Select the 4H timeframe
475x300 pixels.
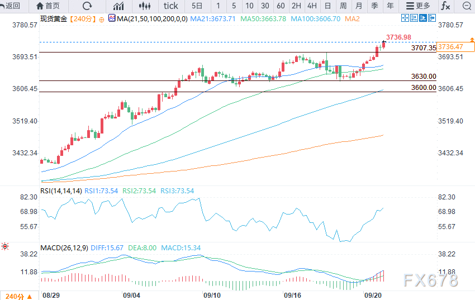312,6
